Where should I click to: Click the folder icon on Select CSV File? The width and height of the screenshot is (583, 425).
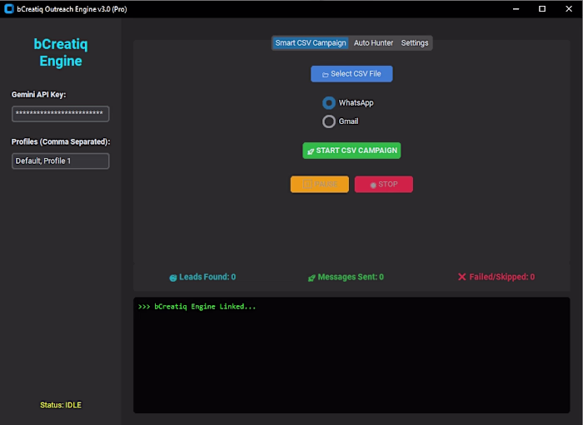[x=326, y=75]
